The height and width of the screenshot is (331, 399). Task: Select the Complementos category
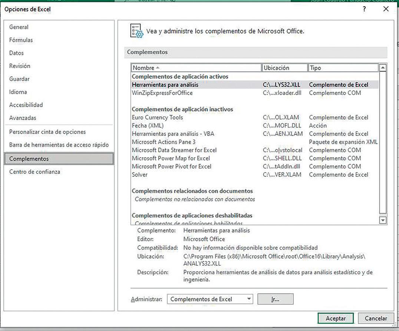pos(59,159)
